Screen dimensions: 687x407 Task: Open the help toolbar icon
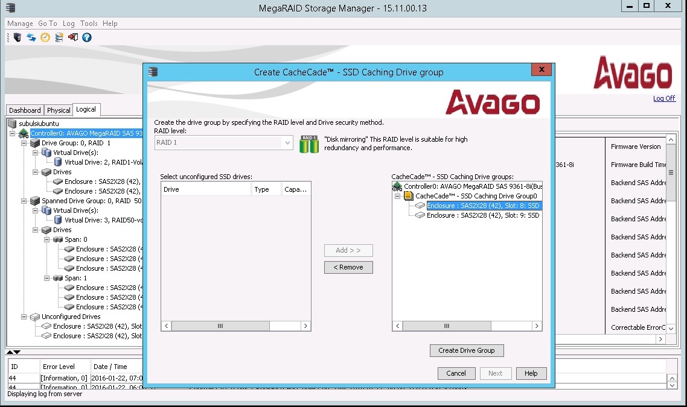tap(86, 37)
